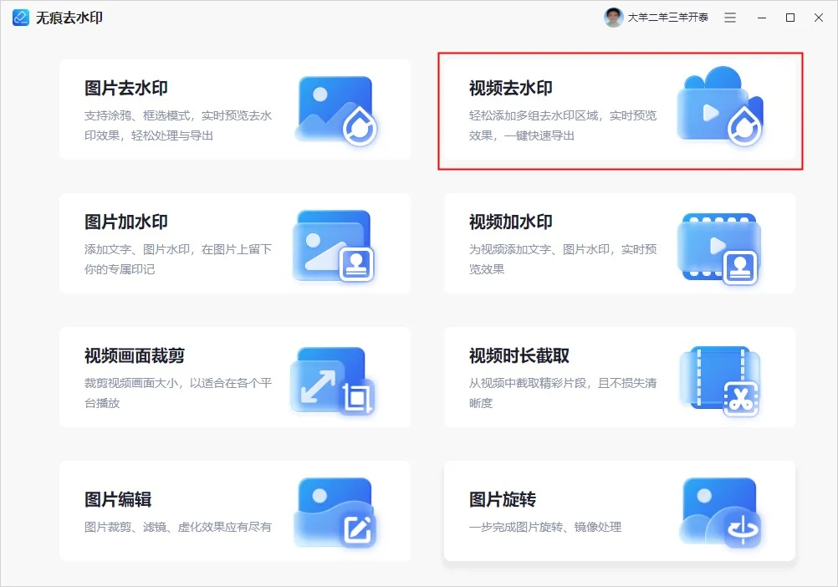Click description 图片裁剪、滤镜、虚化效果应有尽有
Image resolution: width=838 pixels, height=587 pixels.
(x=178, y=527)
